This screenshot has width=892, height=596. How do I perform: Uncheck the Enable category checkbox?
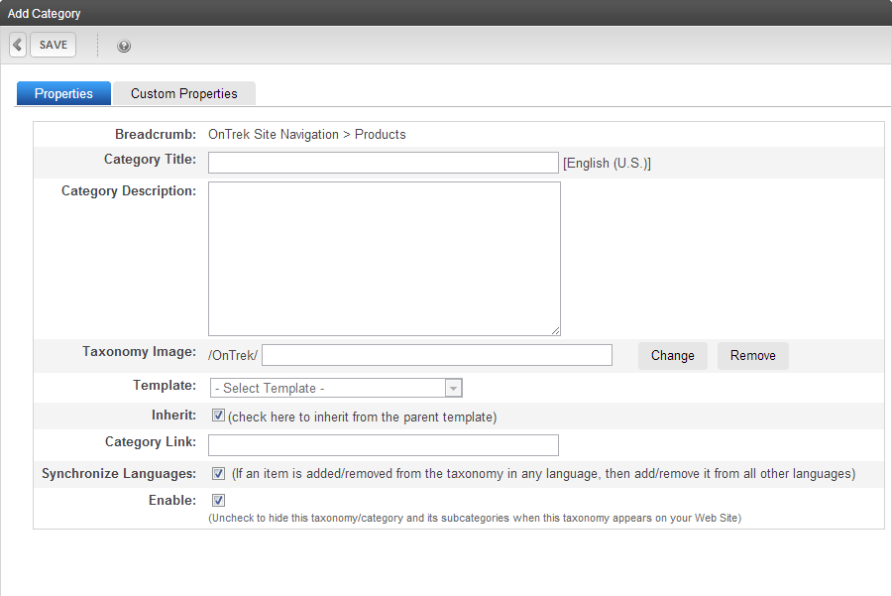pos(218,501)
